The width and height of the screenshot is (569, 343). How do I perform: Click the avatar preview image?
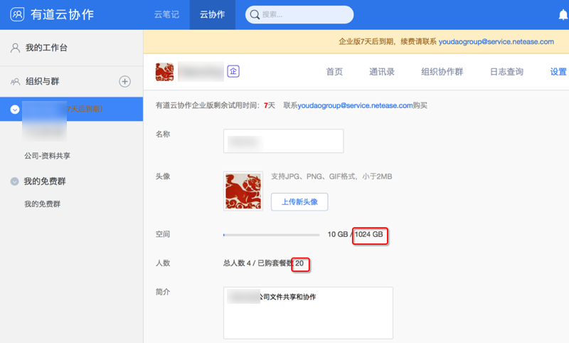pos(243,191)
